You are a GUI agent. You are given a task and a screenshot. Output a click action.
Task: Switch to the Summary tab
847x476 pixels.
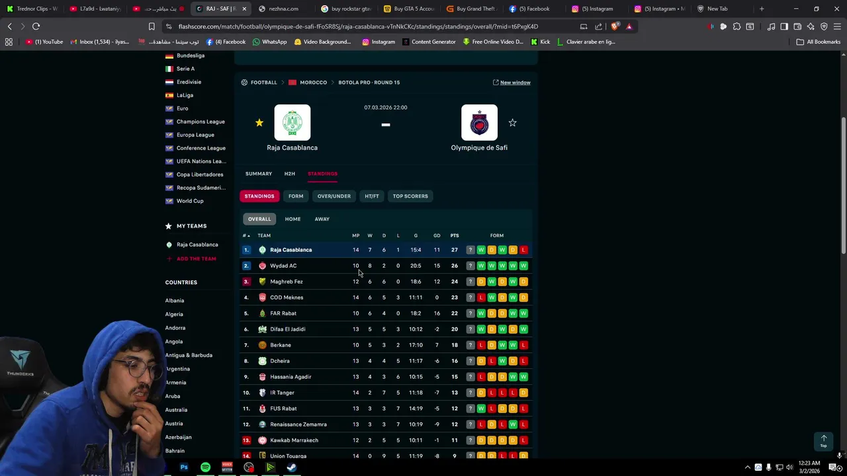pyautogui.click(x=259, y=174)
